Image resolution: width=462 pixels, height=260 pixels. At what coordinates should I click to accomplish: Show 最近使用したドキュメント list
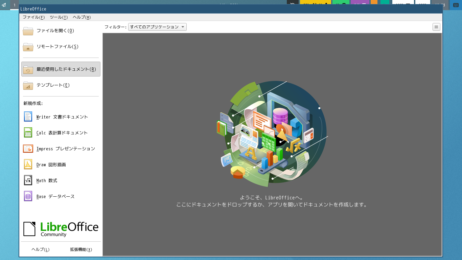(61, 69)
